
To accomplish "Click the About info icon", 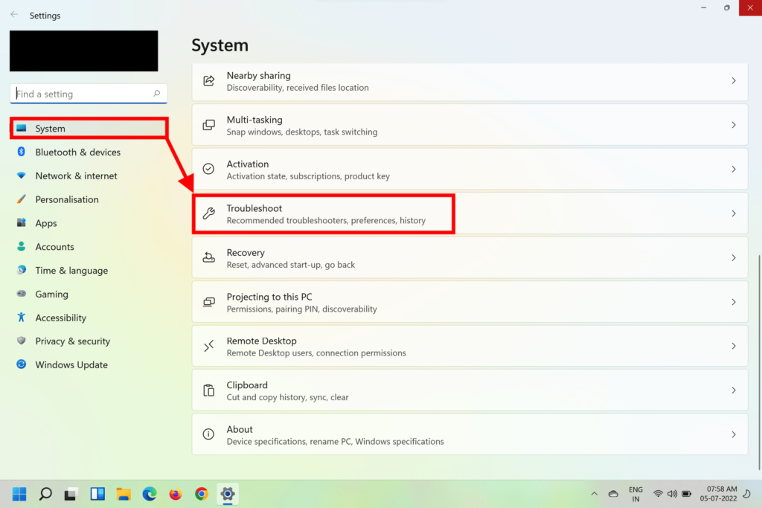I will (x=209, y=434).
